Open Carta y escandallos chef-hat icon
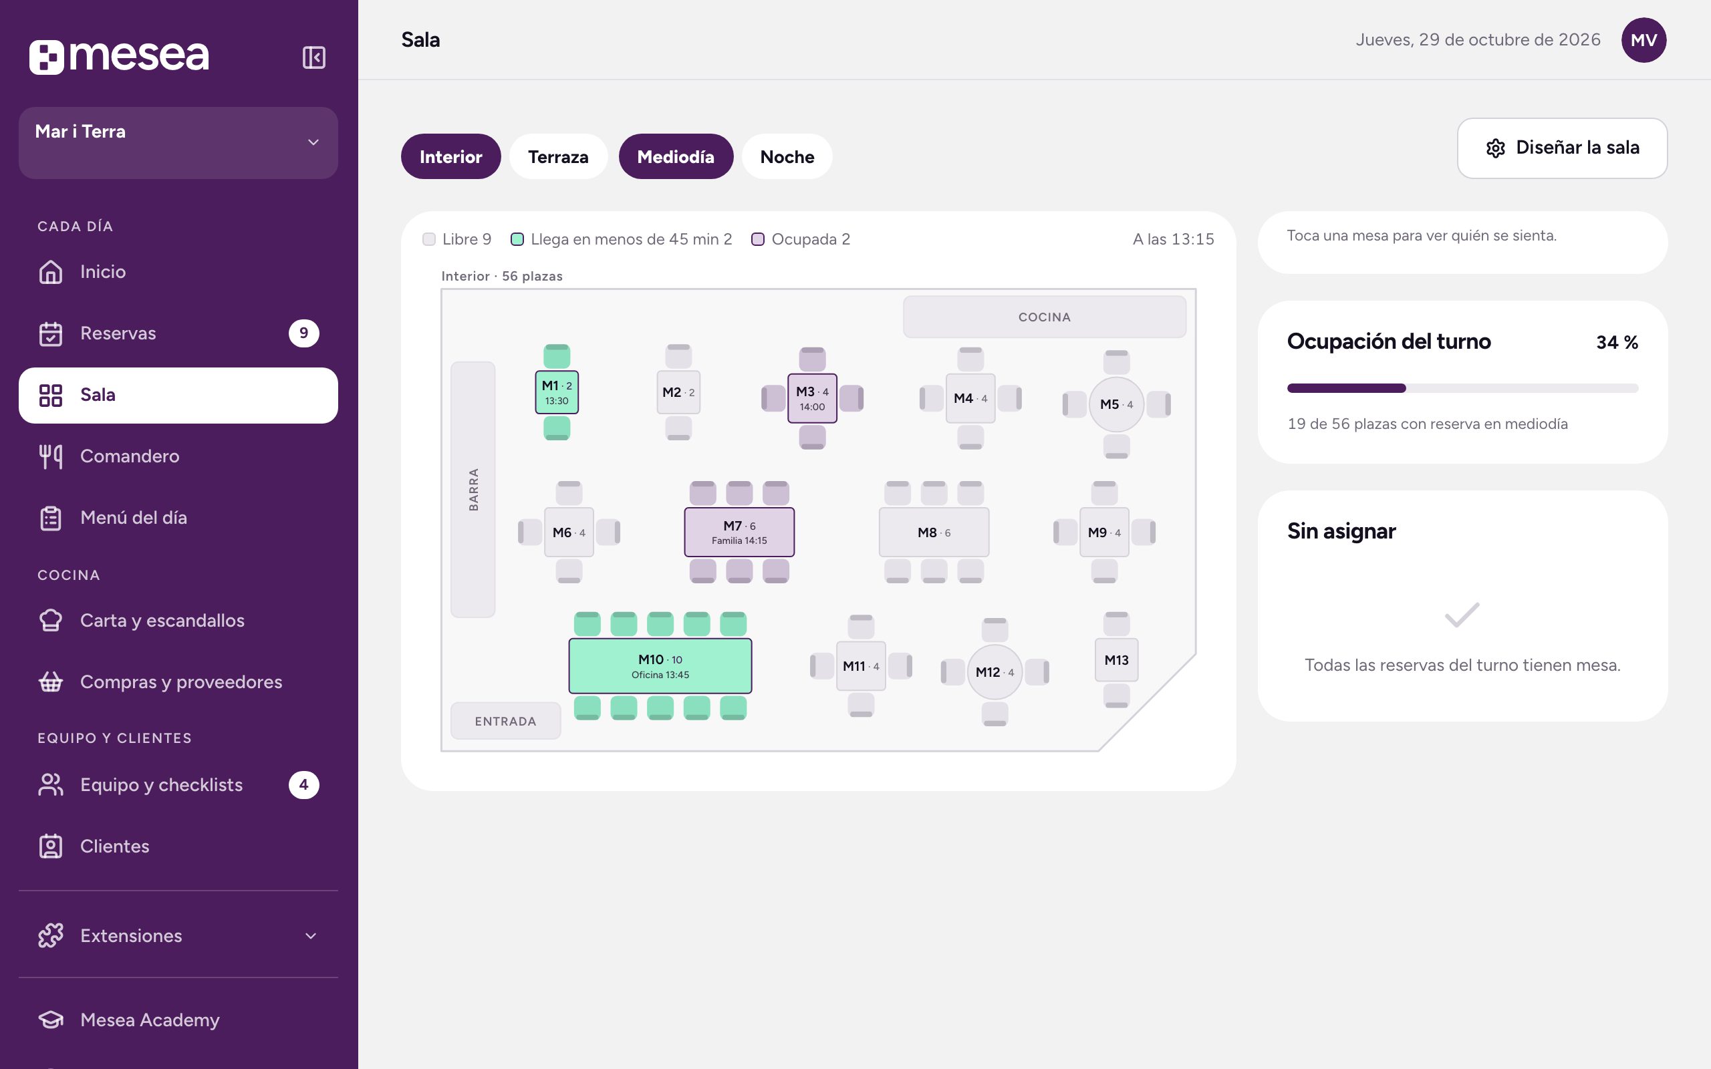This screenshot has height=1069, width=1711. (x=51, y=621)
